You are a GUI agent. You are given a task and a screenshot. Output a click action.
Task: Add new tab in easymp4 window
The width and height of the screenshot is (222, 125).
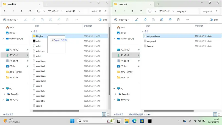(x=158, y=4)
